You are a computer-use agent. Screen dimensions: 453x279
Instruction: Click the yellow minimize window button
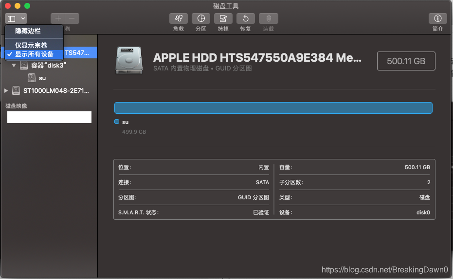click(x=18, y=6)
